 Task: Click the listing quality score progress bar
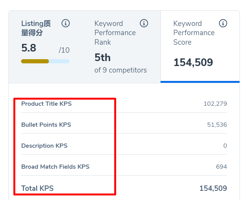pyautogui.click(x=45, y=61)
